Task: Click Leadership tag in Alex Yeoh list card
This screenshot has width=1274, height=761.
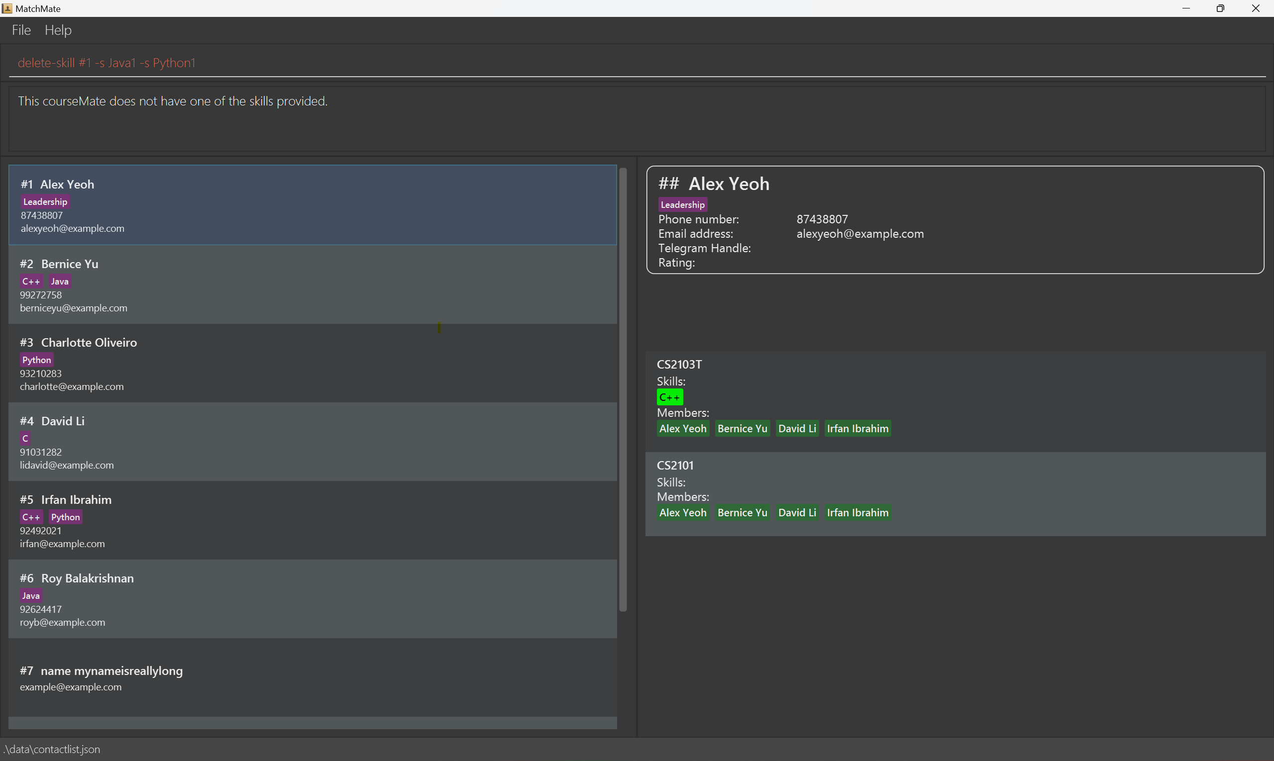Action: 45,201
